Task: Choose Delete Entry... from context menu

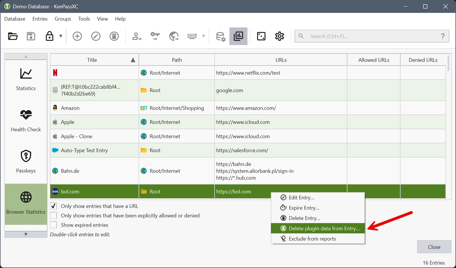Action: 318,218
